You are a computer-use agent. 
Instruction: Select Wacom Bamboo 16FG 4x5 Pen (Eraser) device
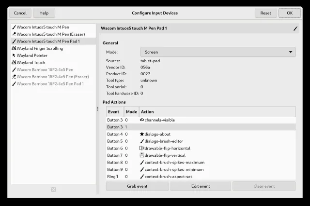coord(53,77)
